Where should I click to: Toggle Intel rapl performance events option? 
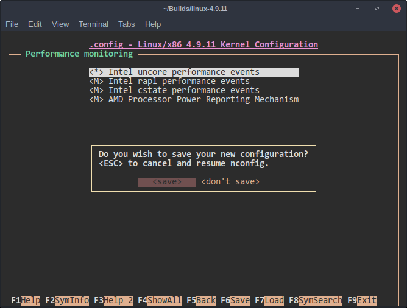tap(169, 82)
